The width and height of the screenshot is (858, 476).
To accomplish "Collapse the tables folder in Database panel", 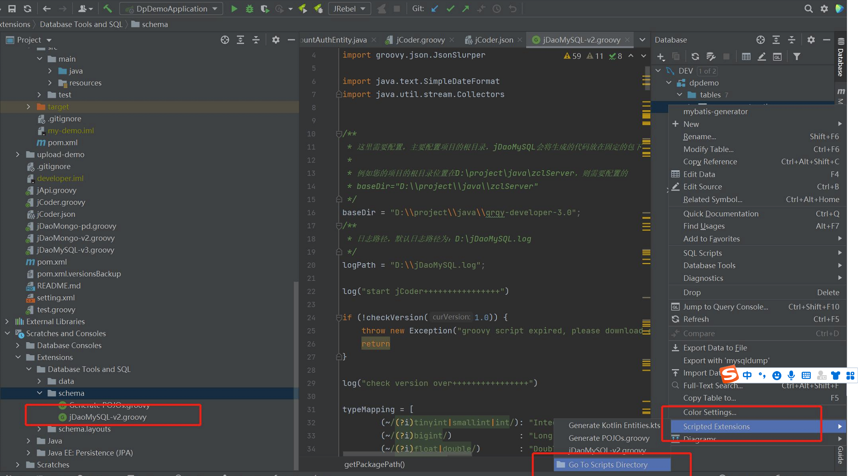I will click(x=679, y=95).
